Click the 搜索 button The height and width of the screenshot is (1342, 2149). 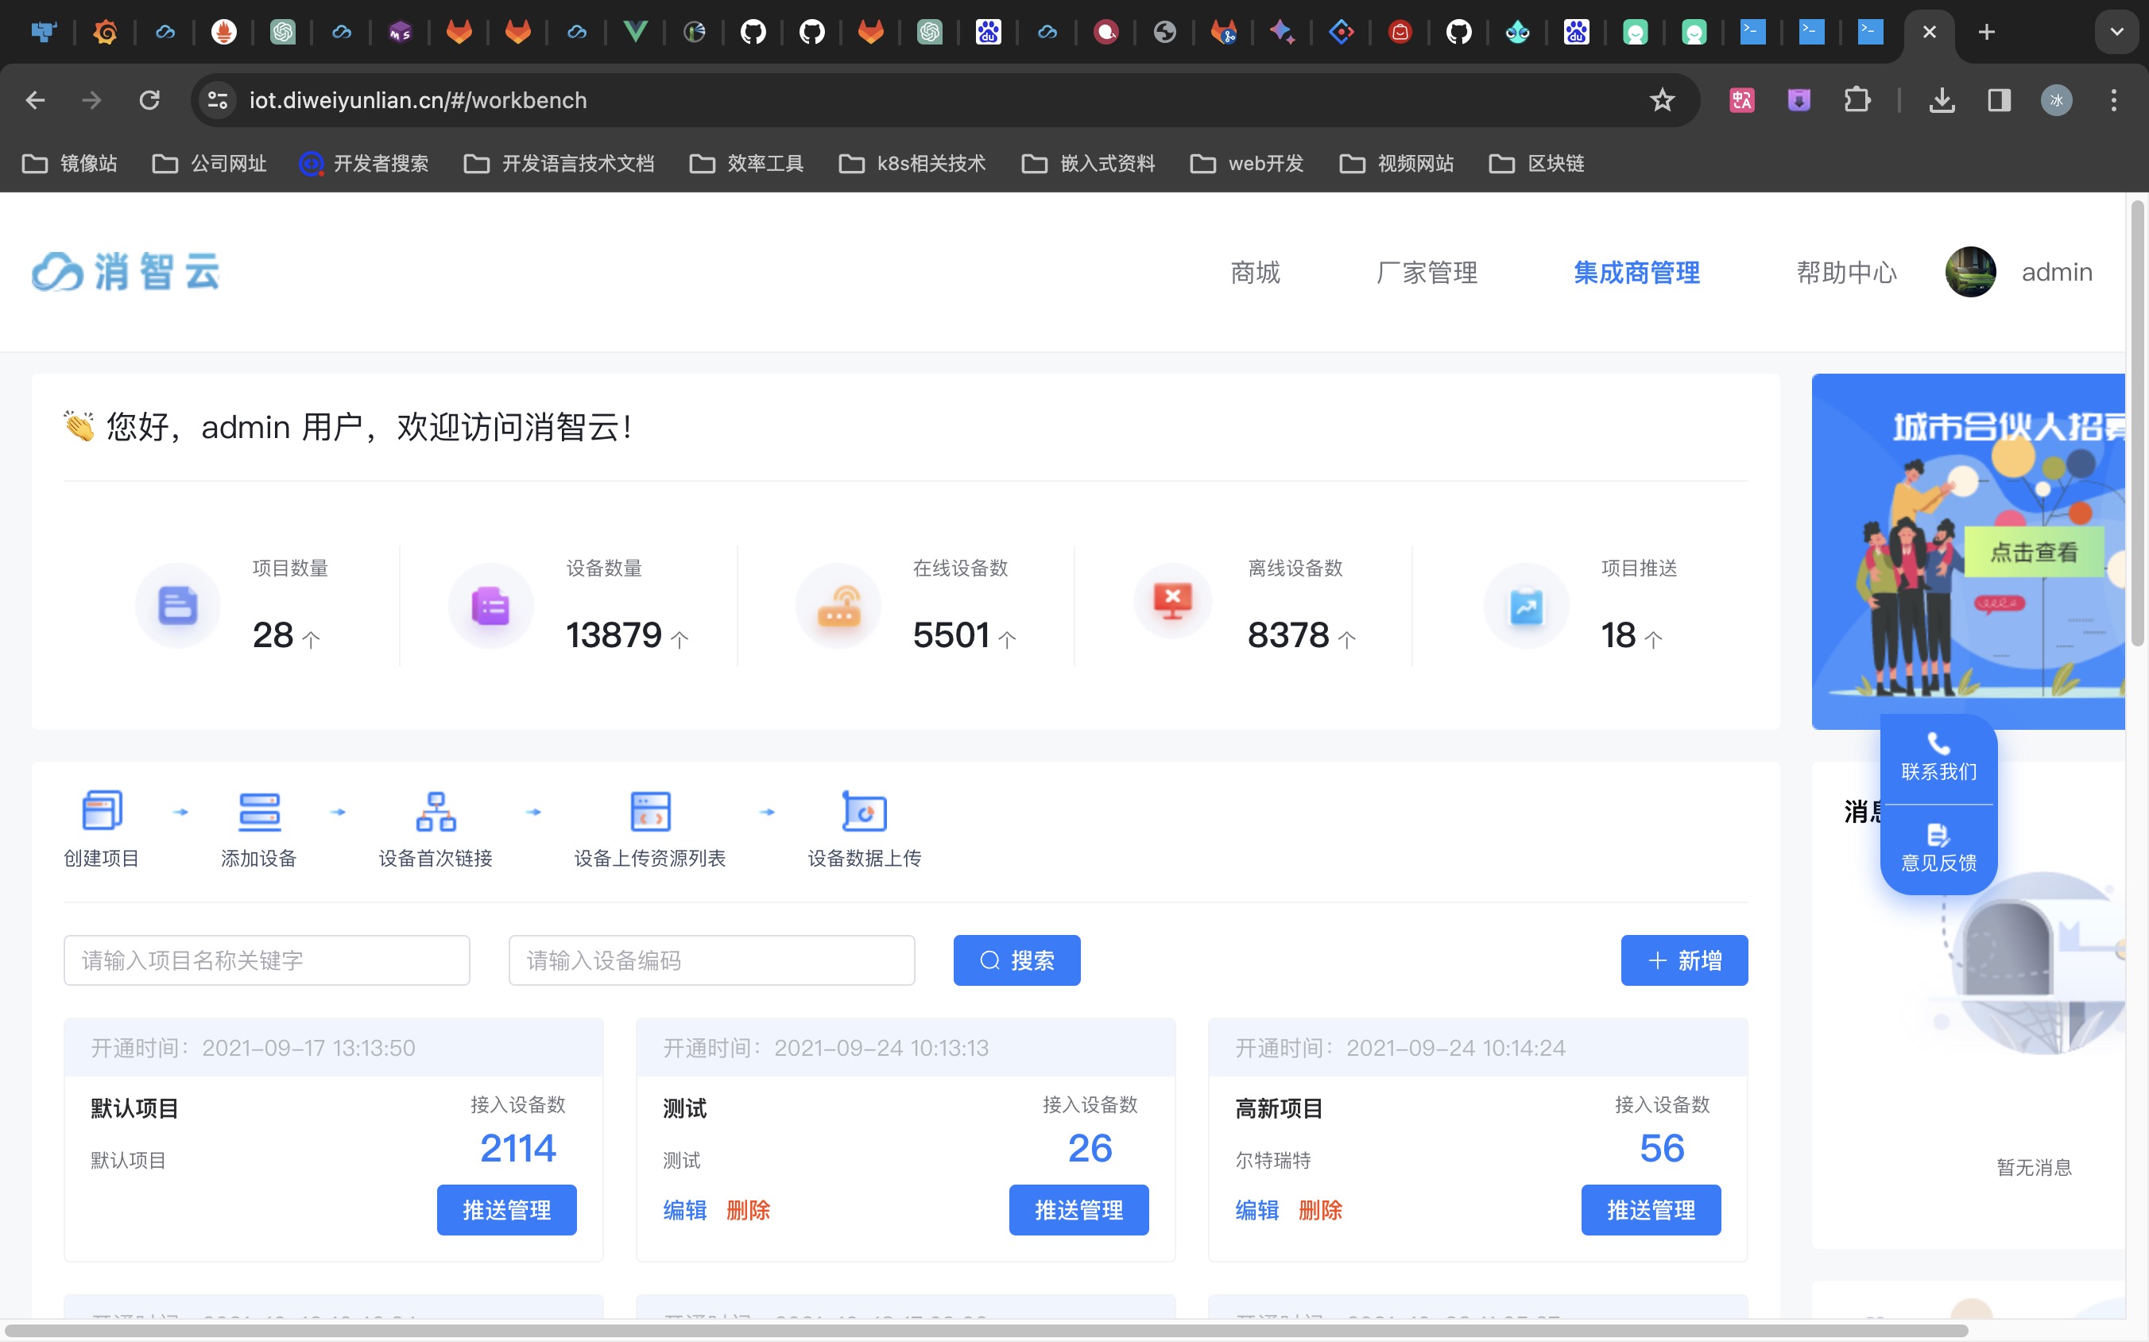(1016, 960)
